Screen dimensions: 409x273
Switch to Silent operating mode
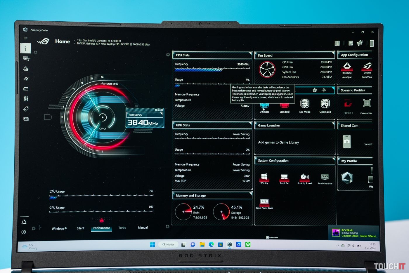(80, 228)
